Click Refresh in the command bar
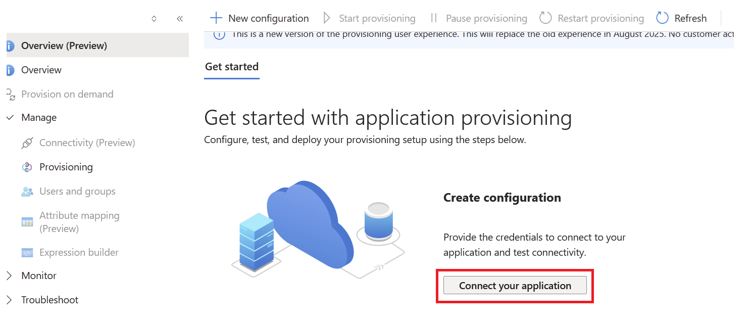 (690, 18)
